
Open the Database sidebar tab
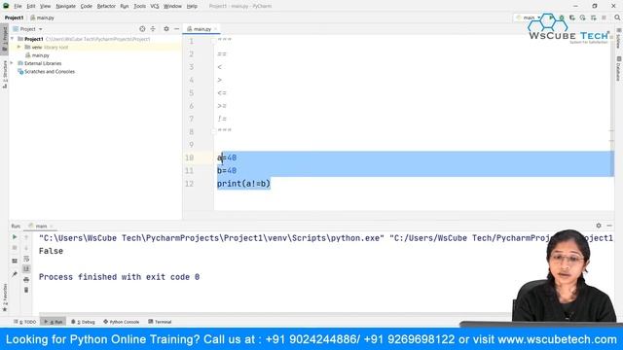tap(619, 69)
